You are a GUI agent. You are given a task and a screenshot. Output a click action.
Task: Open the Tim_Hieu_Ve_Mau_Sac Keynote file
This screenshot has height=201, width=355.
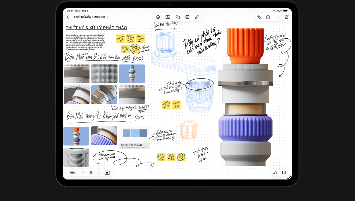click(134, 138)
